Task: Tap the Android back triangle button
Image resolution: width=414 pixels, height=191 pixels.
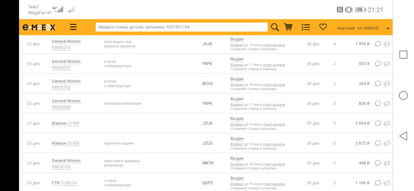Action: 403,136
